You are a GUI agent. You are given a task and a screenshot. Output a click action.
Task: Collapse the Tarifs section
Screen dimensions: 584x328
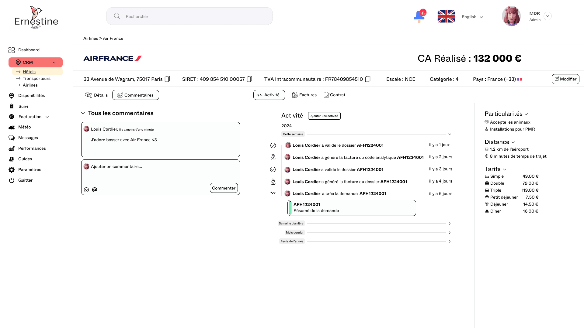(505, 169)
